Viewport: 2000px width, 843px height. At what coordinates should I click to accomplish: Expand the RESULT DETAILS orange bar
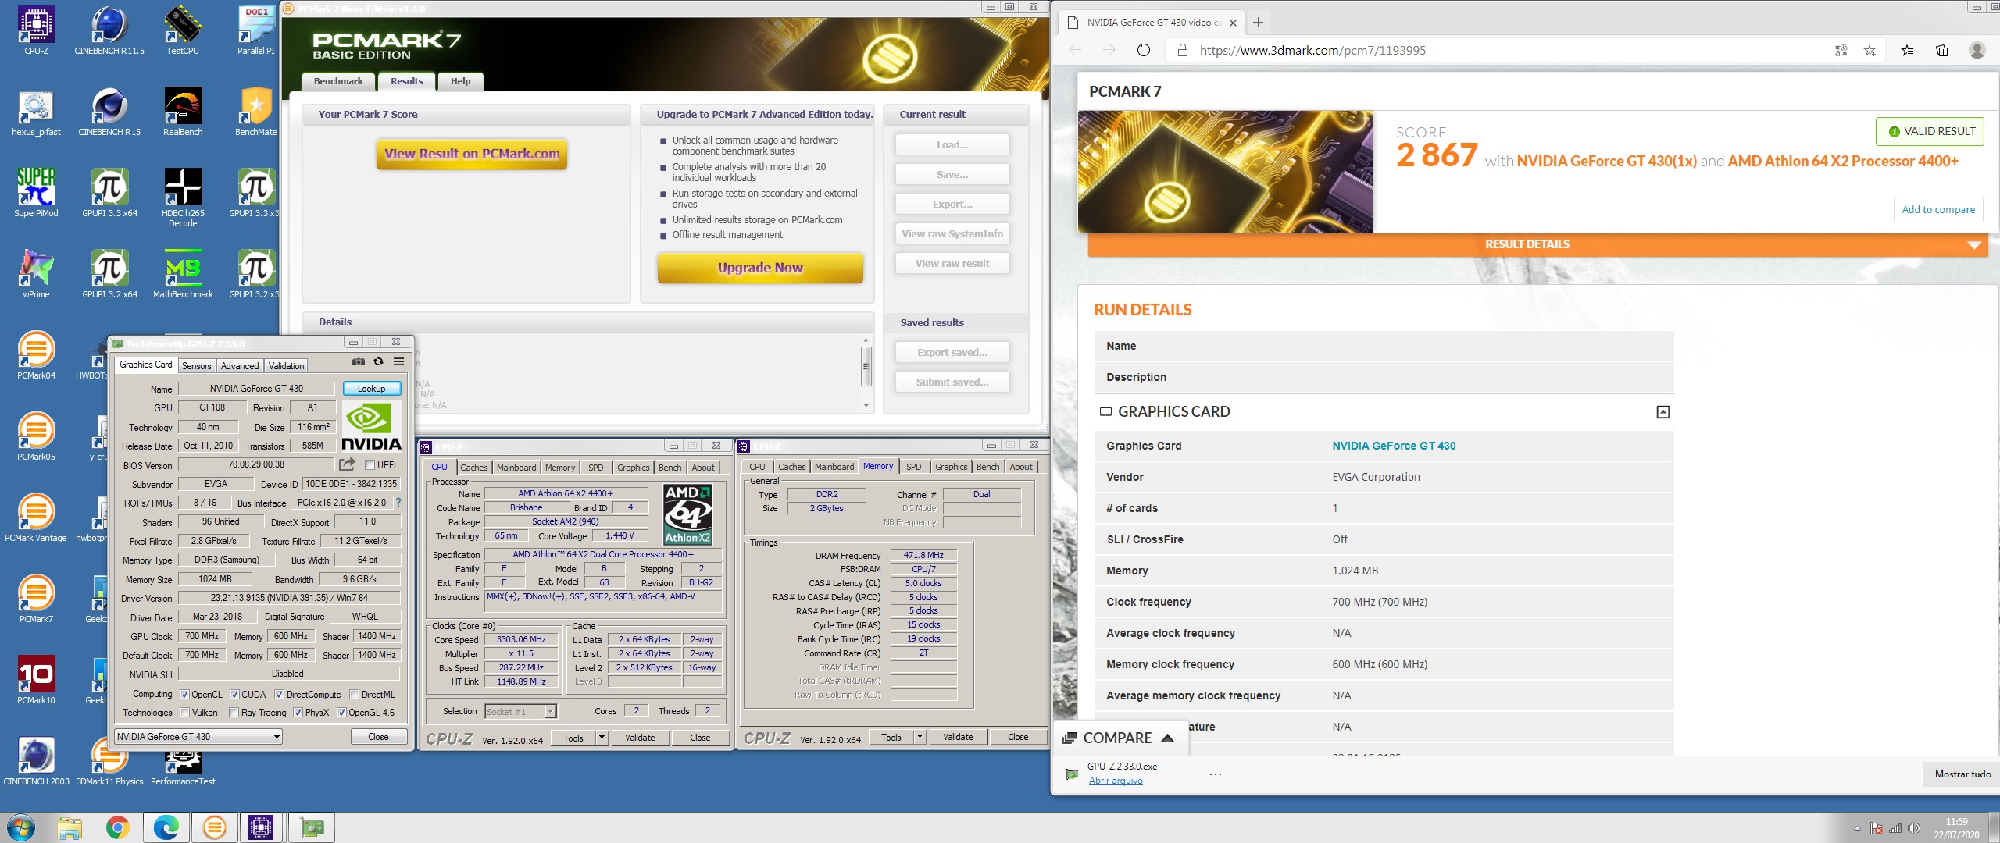(1537, 244)
